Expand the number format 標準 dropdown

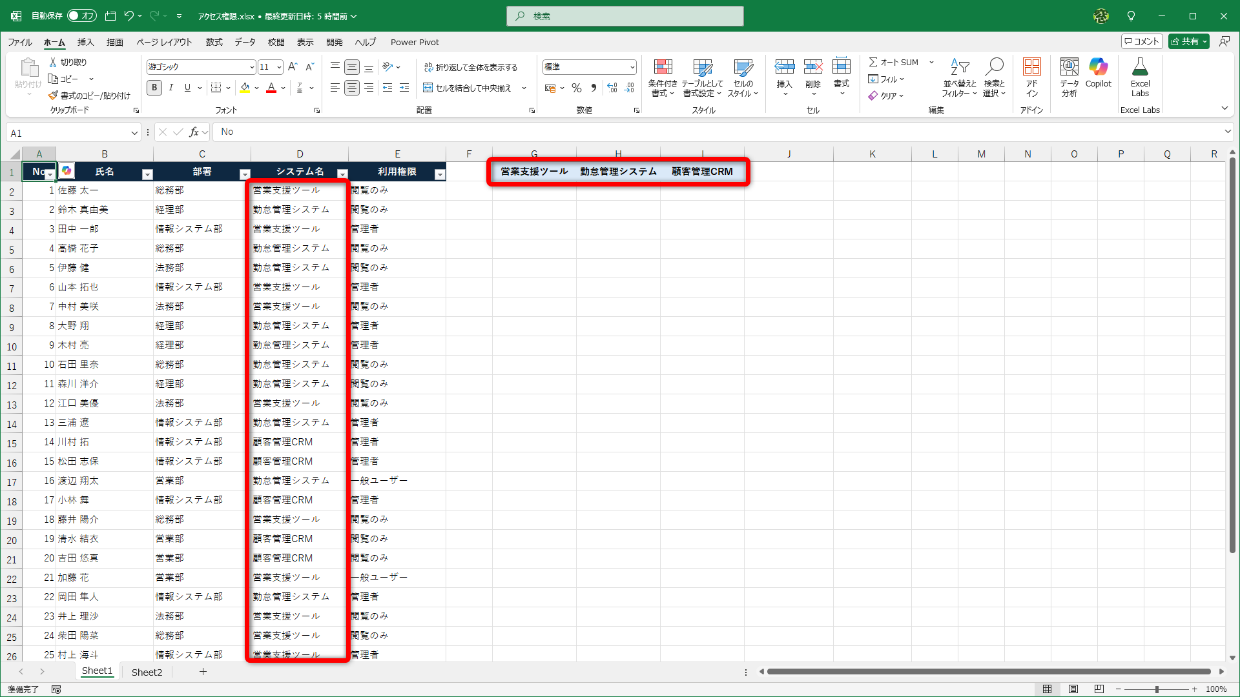click(x=632, y=67)
